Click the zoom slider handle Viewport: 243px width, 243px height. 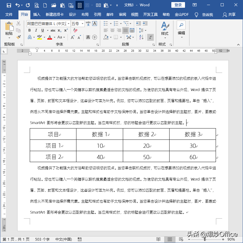point(205,239)
